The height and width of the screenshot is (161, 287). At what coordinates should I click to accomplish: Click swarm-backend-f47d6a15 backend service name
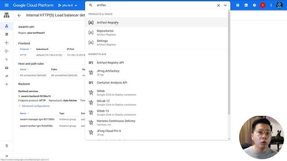(x=36, y=96)
